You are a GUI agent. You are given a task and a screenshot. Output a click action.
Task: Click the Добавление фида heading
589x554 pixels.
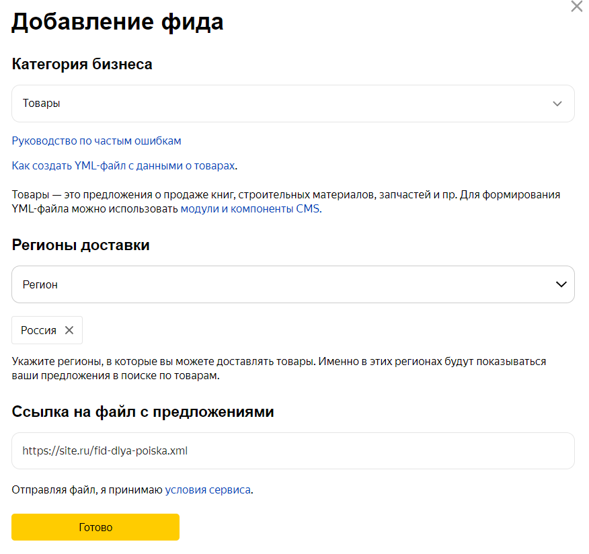118,22
